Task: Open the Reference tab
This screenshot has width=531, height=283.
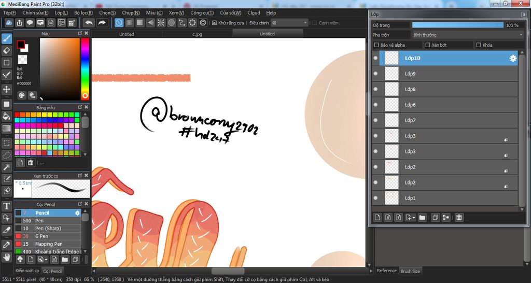Action: click(387, 271)
